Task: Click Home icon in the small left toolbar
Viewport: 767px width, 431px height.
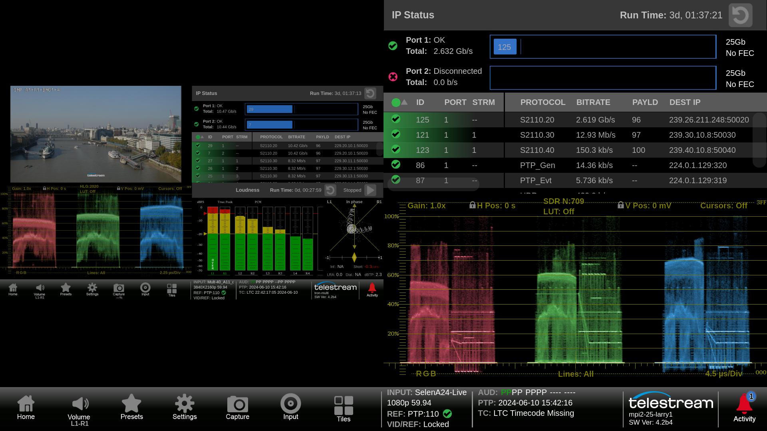Action: click(13, 289)
